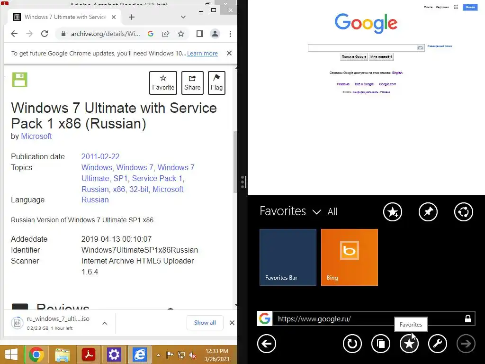Screen dimensions: 485x364
Task: Click the Favorite button on archive.org
Action: point(163,83)
